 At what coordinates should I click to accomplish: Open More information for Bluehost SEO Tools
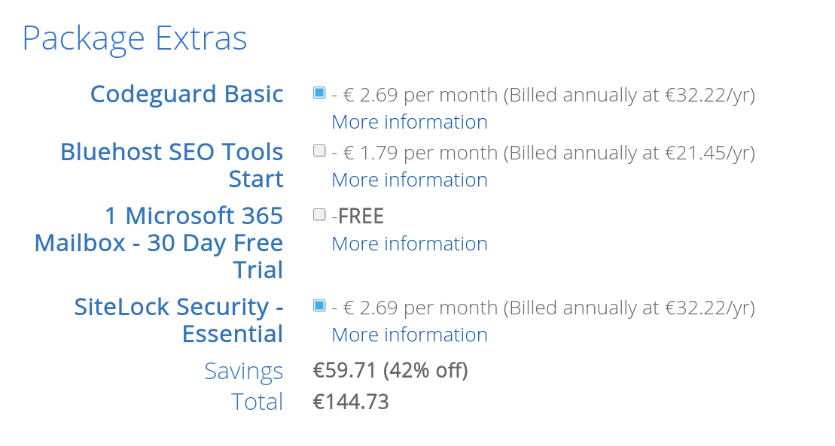point(410,180)
